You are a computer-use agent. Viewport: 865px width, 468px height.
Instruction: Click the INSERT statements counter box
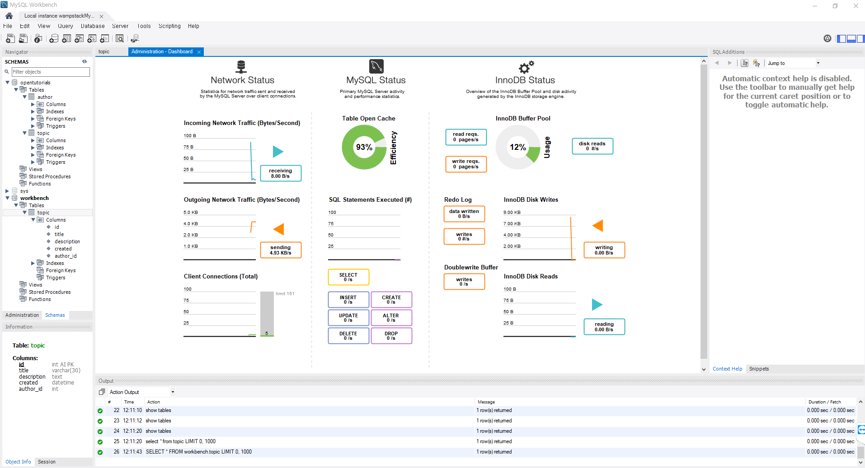click(x=348, y=300)
